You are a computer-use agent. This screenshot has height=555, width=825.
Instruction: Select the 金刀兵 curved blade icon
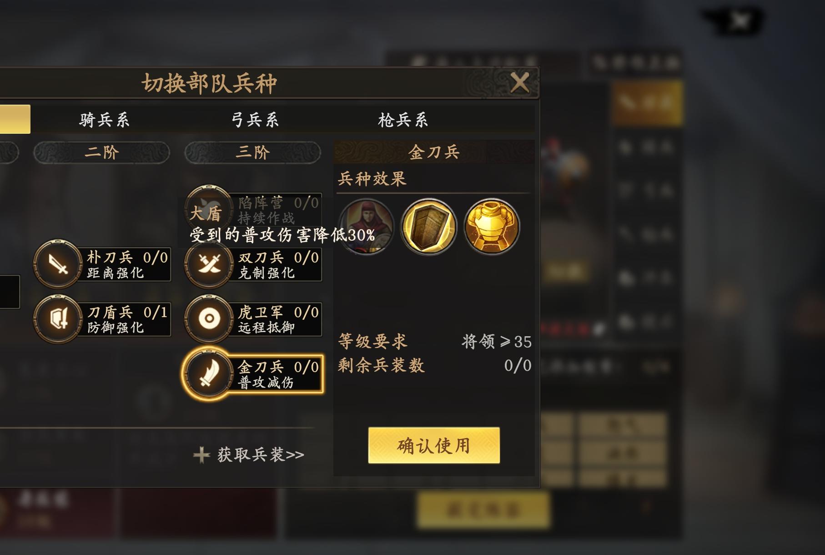pyautogui.click(x=209, y=373)
